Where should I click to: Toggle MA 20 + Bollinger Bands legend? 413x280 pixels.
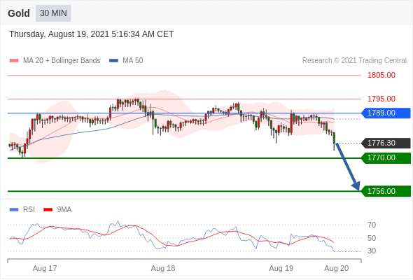(x=55, y=61)
